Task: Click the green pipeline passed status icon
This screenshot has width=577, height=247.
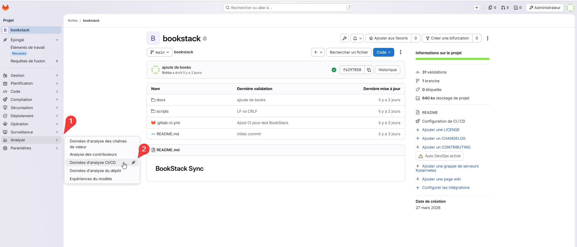Action: pos(334,70)
